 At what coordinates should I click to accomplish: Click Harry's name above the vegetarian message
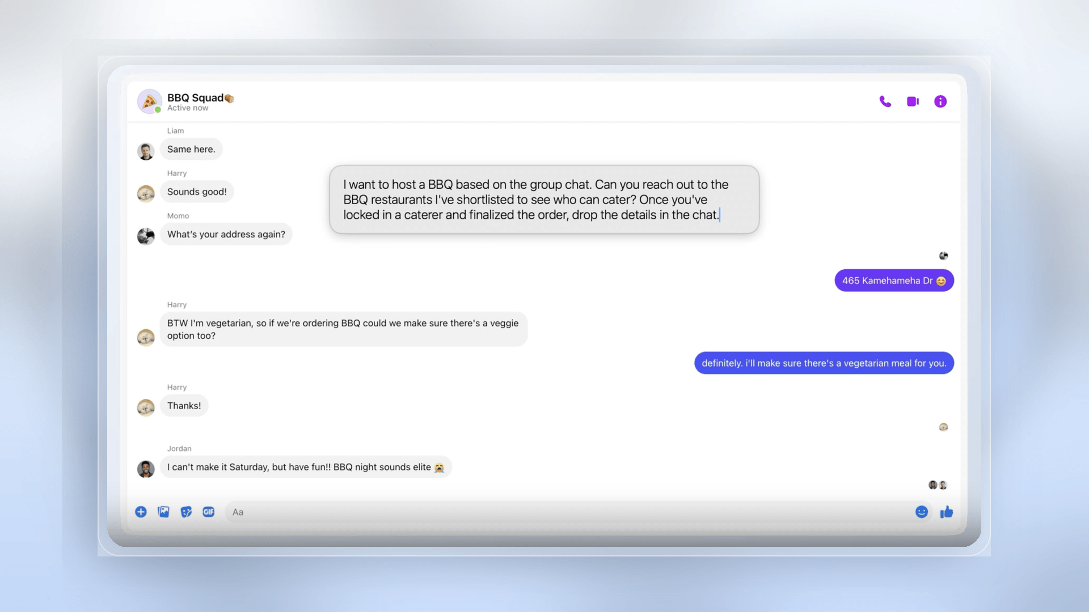point(177,305)
